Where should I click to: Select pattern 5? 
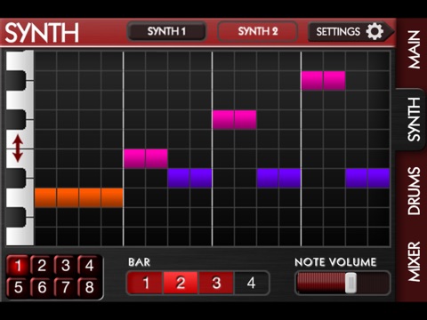point(18,287)
